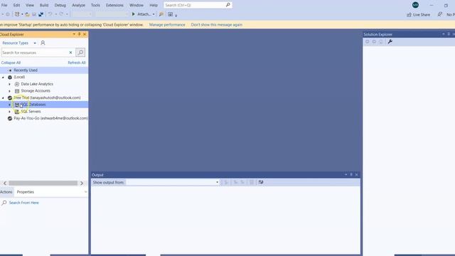Click the Save All toolbar icon

[41, 14]
